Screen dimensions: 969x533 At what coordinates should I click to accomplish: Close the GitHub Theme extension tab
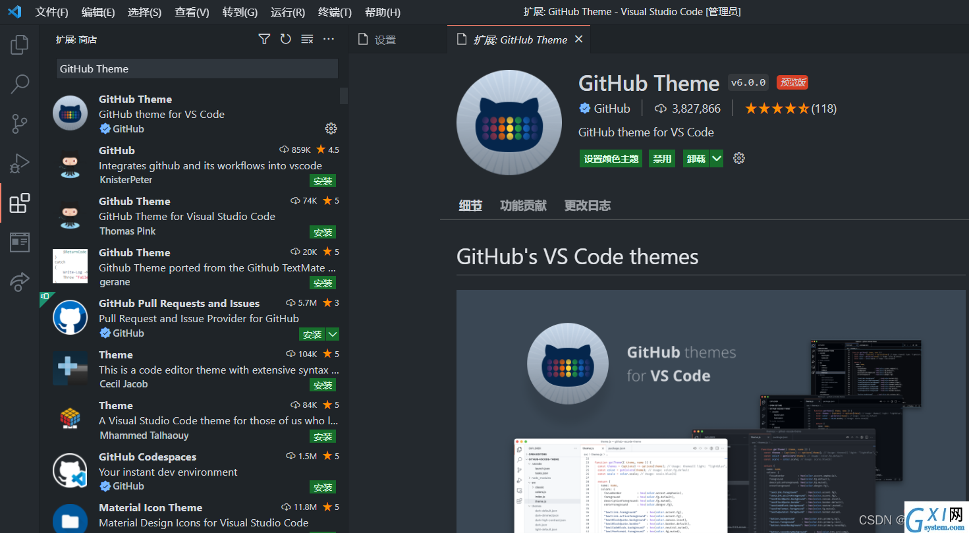(x=578, y=40)
